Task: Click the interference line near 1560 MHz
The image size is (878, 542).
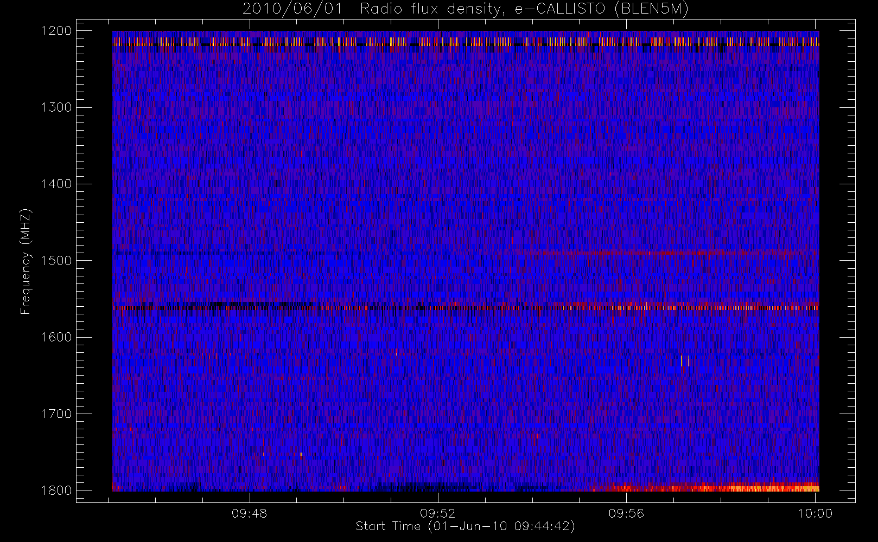Action: [x=466, y=308]
